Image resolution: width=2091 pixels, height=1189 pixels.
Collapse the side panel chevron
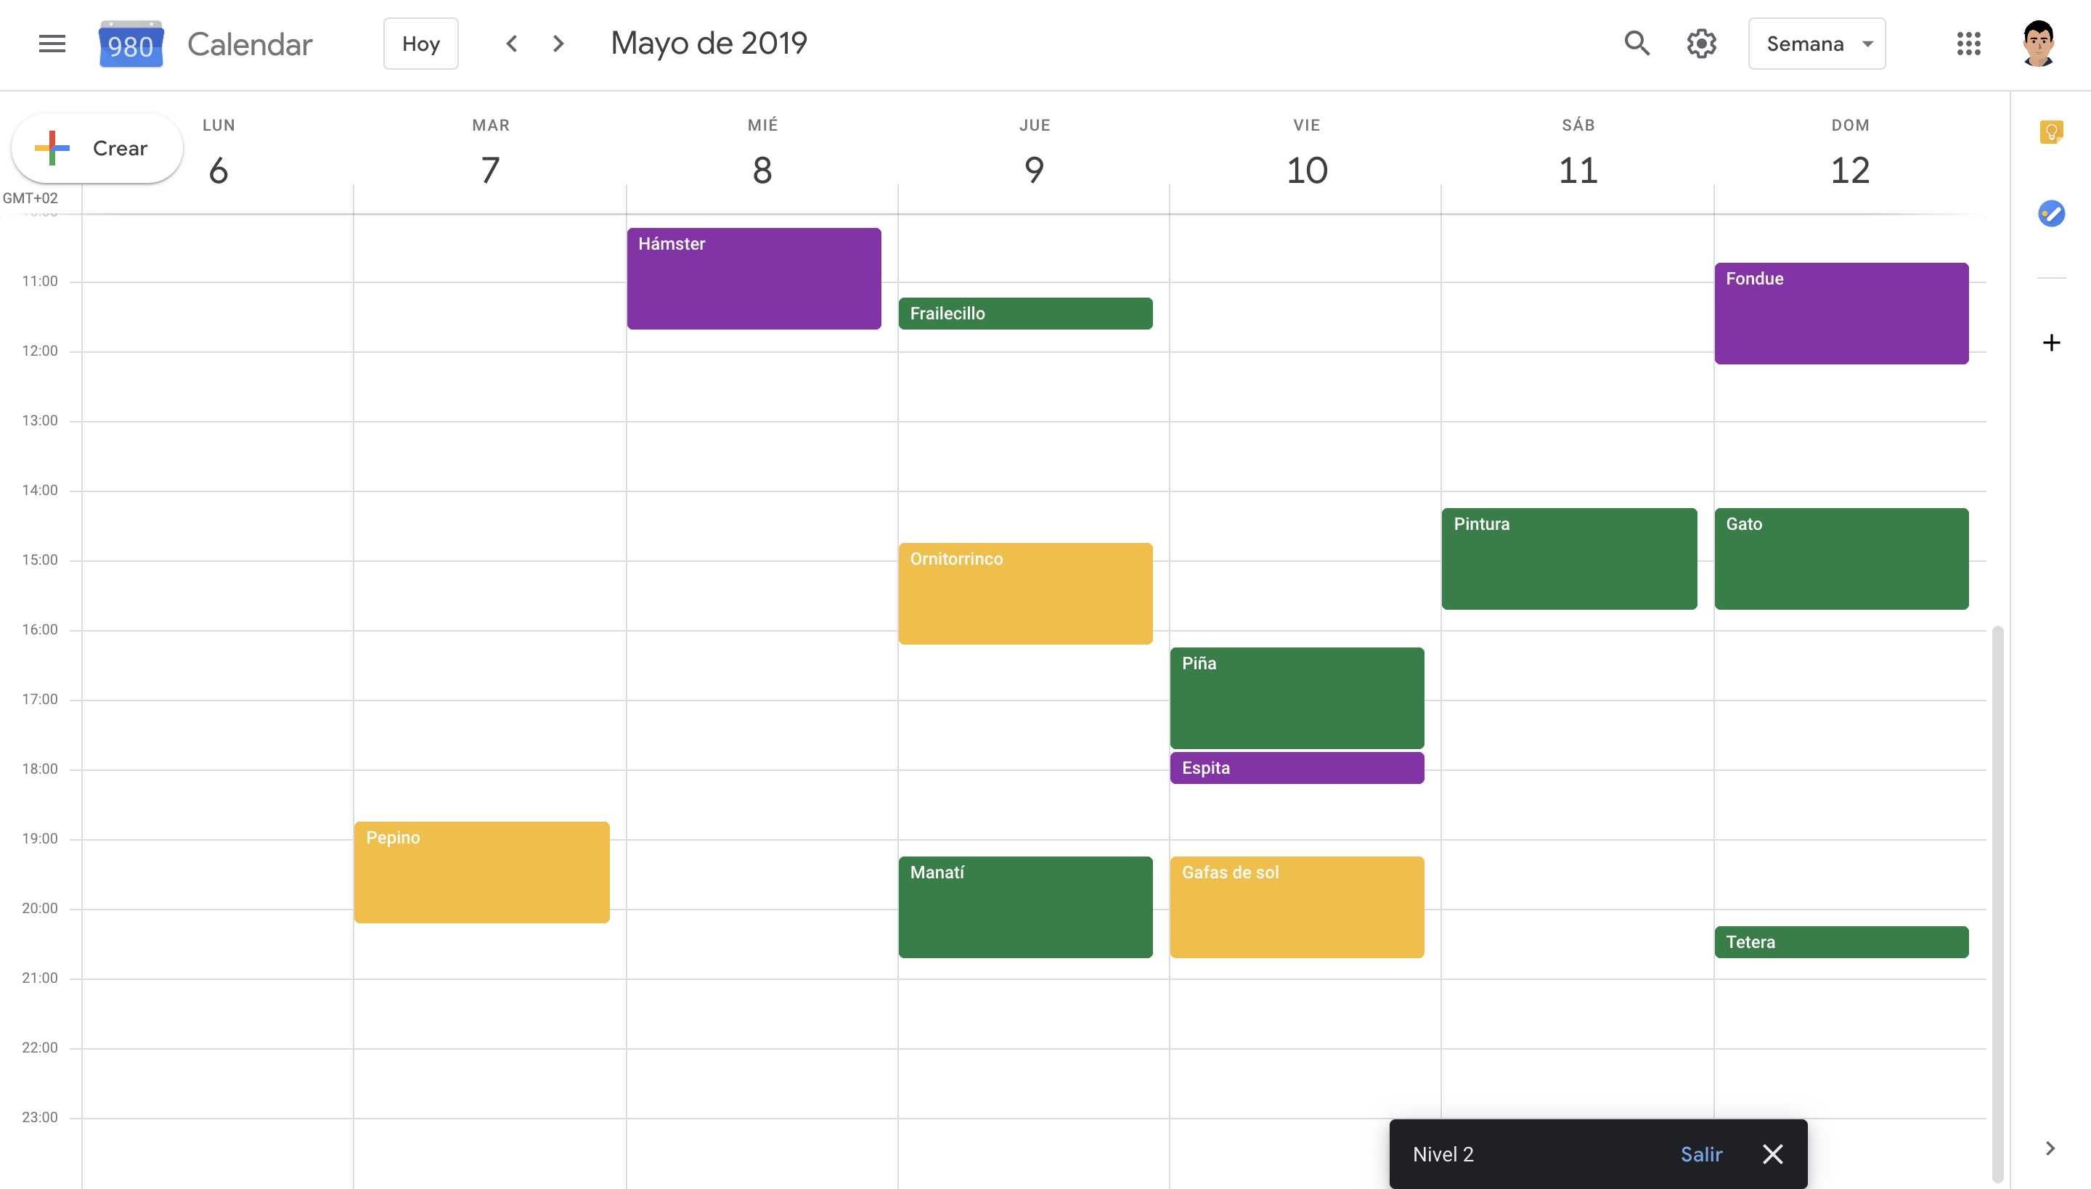2050,1148
